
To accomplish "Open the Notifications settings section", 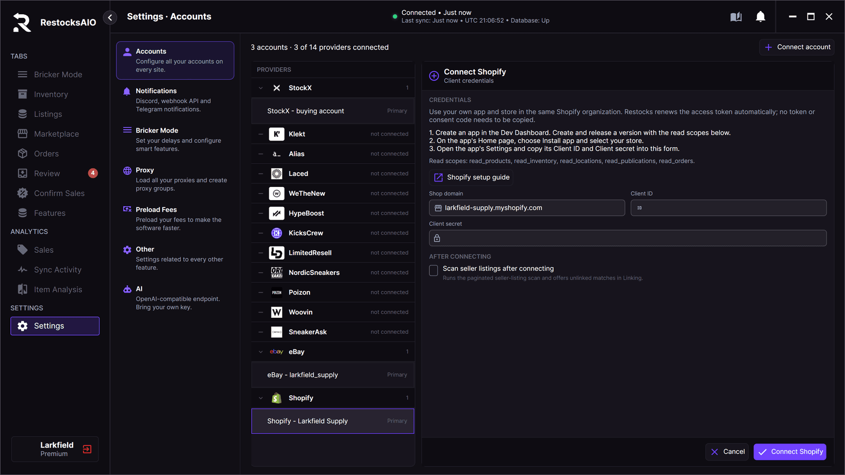I will pos(175,100).
